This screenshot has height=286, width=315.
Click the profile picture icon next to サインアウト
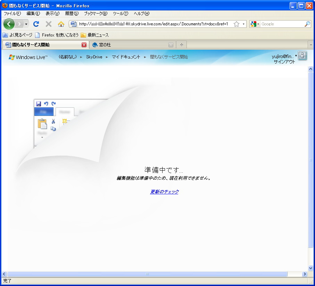click(302, 56)
